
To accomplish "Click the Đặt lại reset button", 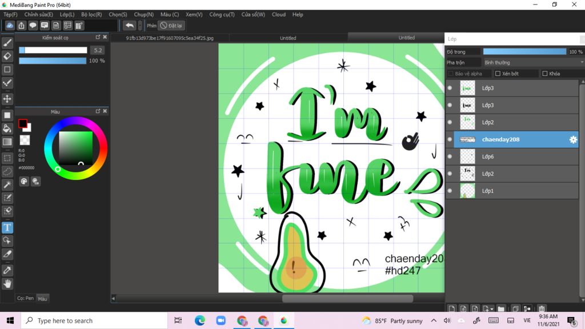I will pyautogui.click(x=171, y=25).
